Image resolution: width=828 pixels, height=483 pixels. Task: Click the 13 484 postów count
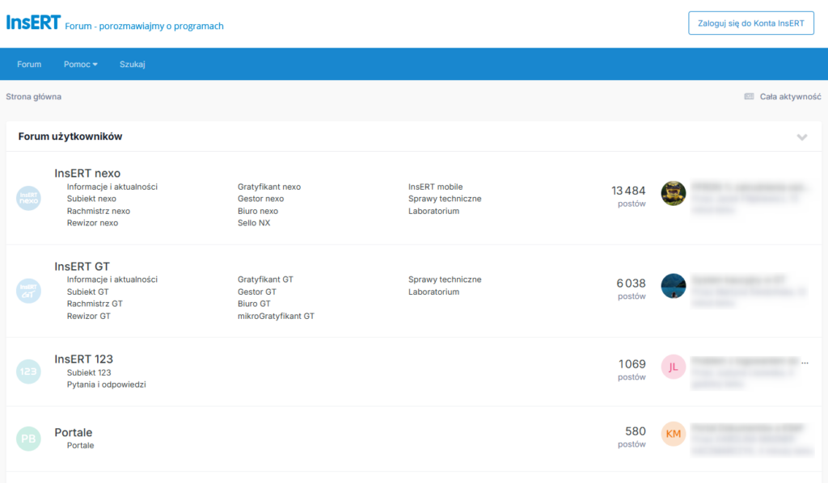coord(628,196)
